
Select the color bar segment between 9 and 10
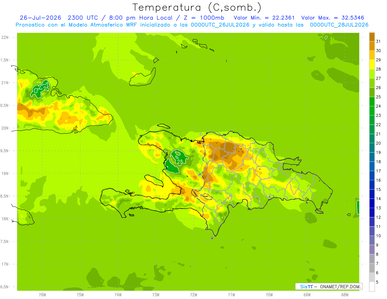[372, 240]
